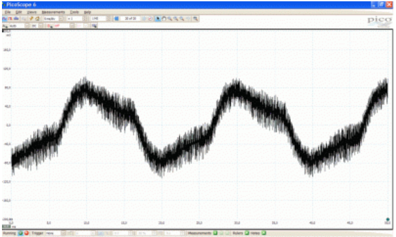Click the zoom to full view icon

195,18
